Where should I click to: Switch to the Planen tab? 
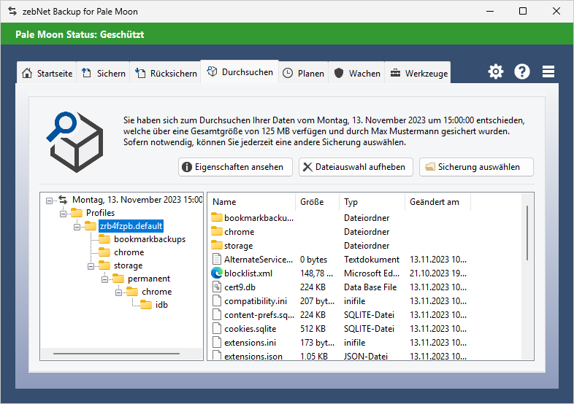click(x=303, y=74)
